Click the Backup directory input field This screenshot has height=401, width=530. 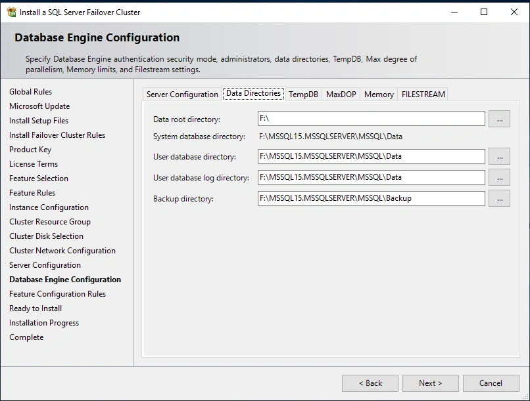[372, 198]
